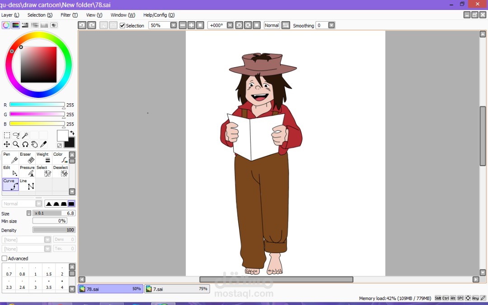This screenshot has width=488, height=305.
Task: Open the 50% zoom level dropdown
Action: pyautogui.click(x=173, y=25)
